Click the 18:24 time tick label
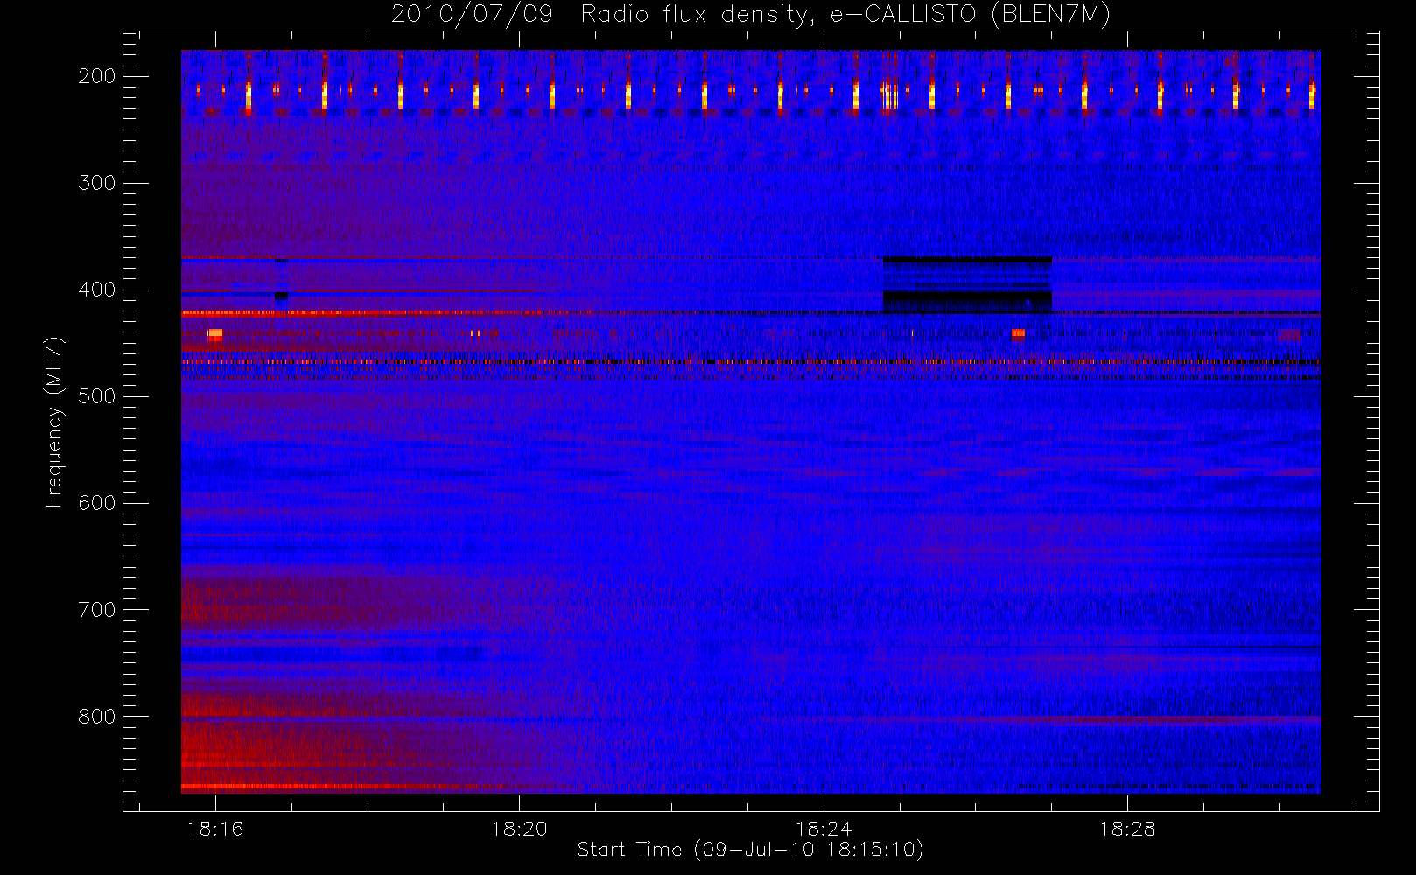 [823, 829]
